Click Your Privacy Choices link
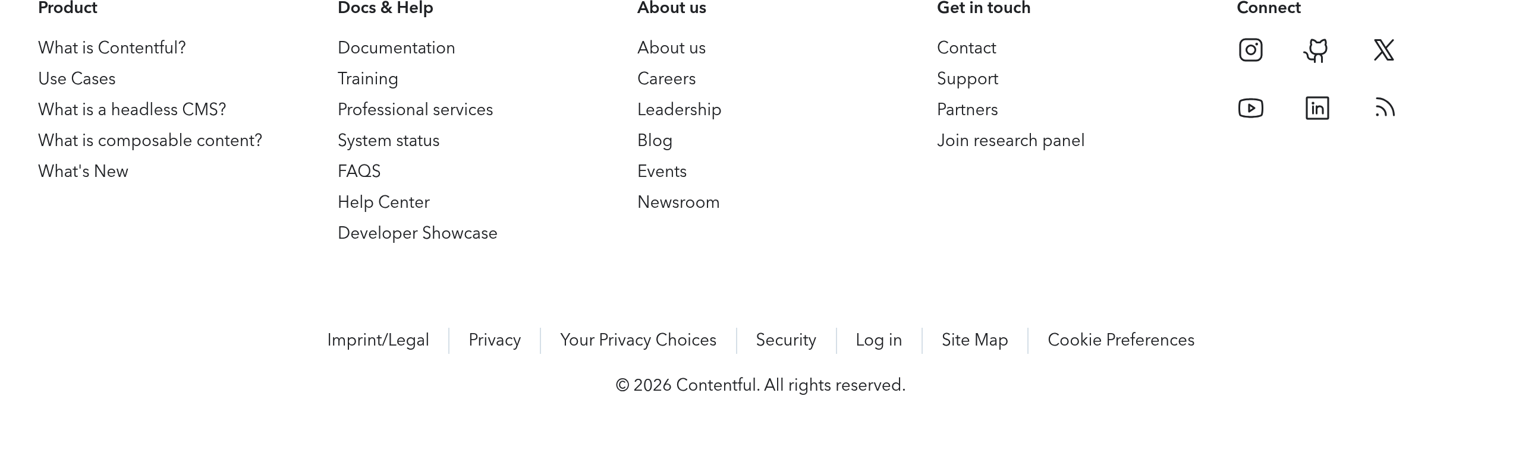 point(638,340)
